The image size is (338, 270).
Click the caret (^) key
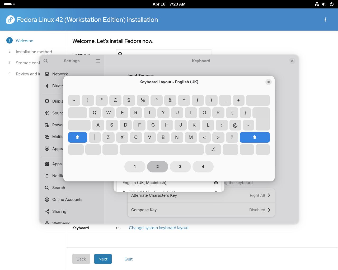pyautogui.click(x=157, y=100)
